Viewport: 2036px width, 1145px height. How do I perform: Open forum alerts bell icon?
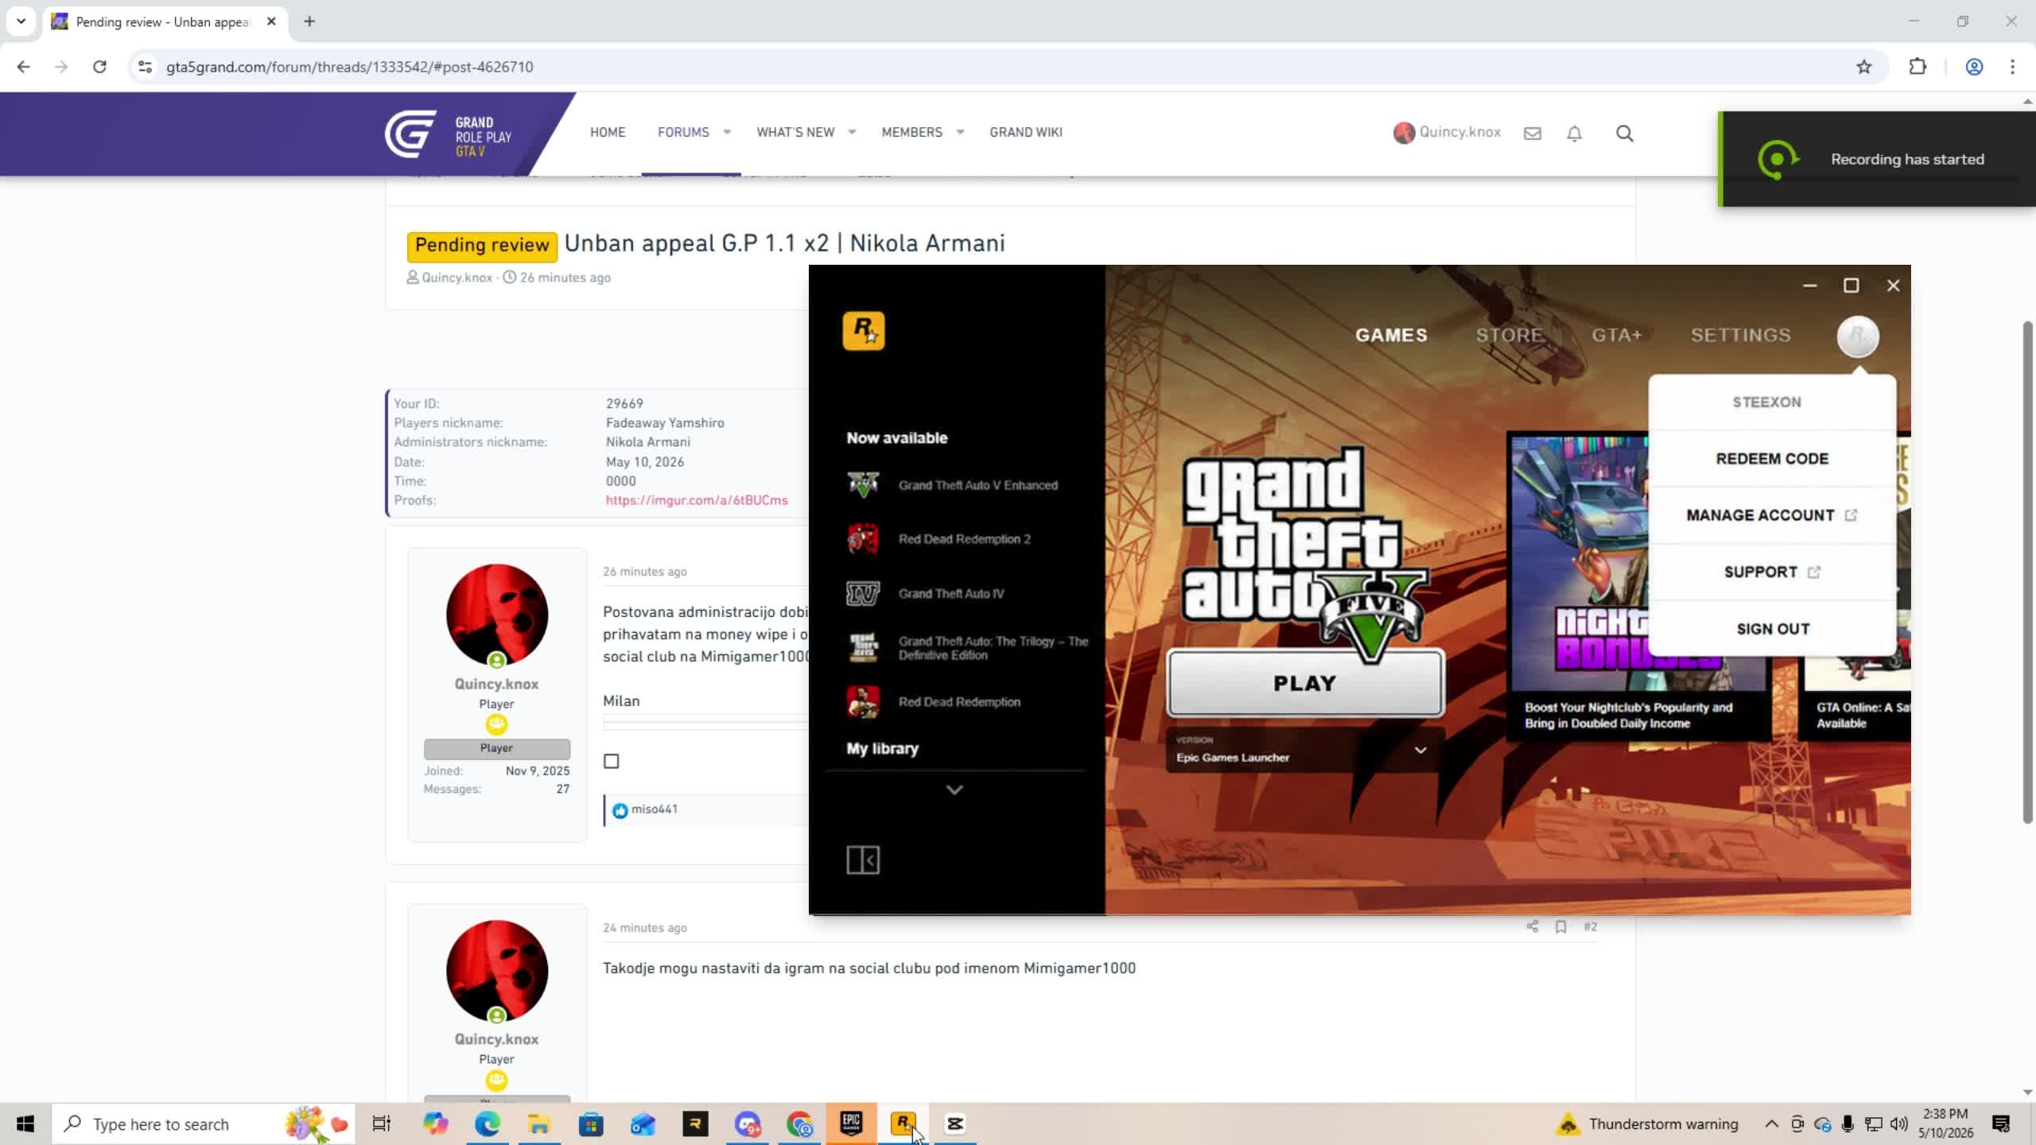coord(1575,134)
